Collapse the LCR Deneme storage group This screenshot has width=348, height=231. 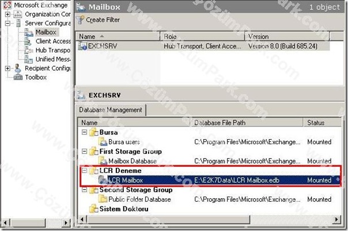pyautogui.click(x=84, y=171)
